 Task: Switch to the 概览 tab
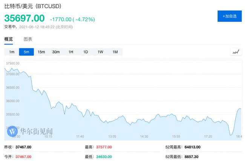[9, 39]
